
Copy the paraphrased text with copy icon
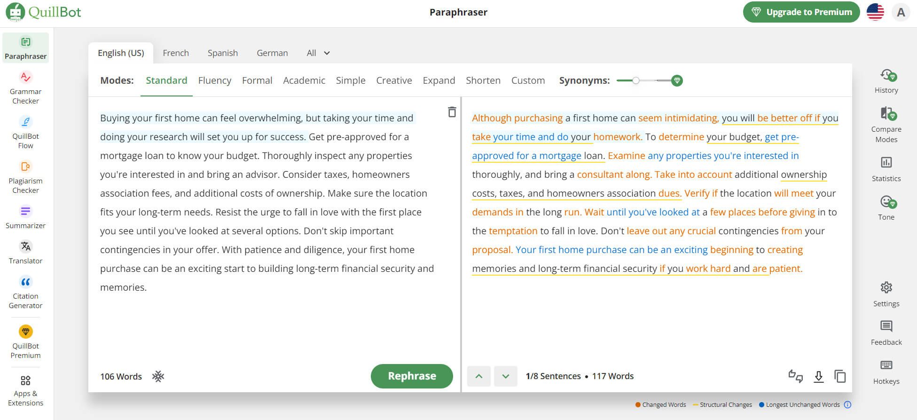click(x=839, y=376)
